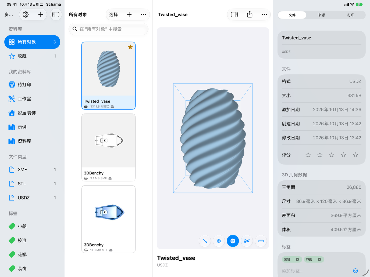370x277 pixels.
Task: Set rating to five stars
Action: tap(355, 155)
